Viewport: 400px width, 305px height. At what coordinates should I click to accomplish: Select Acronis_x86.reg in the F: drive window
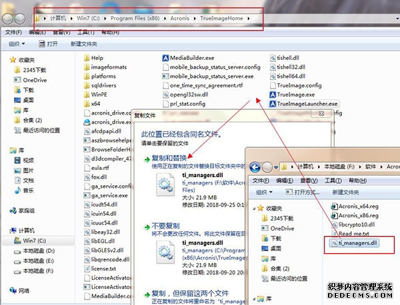(x=355, y=216)
